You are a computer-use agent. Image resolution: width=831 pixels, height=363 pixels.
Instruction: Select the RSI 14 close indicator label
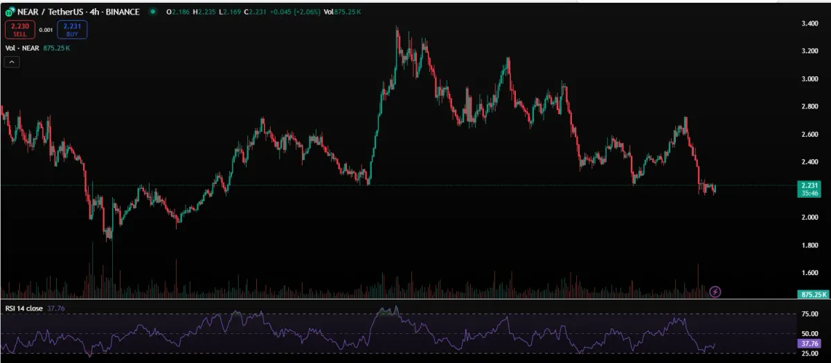pos(24,308)
